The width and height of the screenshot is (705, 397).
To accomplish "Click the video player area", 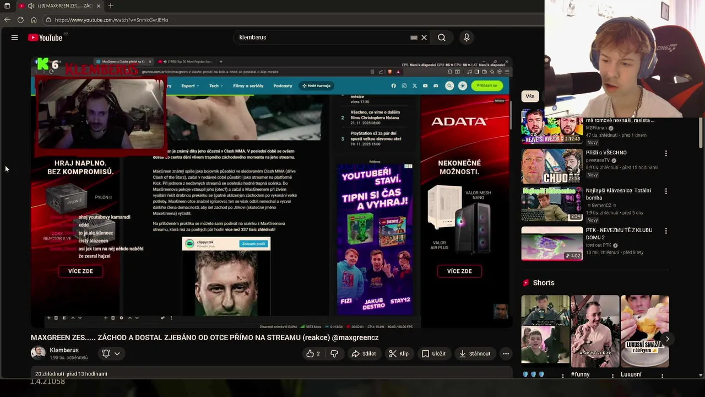I will coord(272,192).
